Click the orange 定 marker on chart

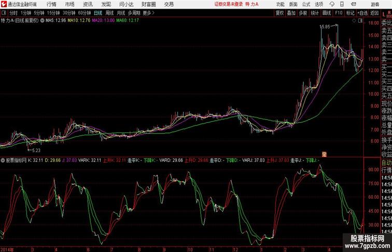click(324, 154)
